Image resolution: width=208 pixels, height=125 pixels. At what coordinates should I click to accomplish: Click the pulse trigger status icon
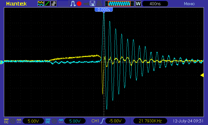click(73, 4)
